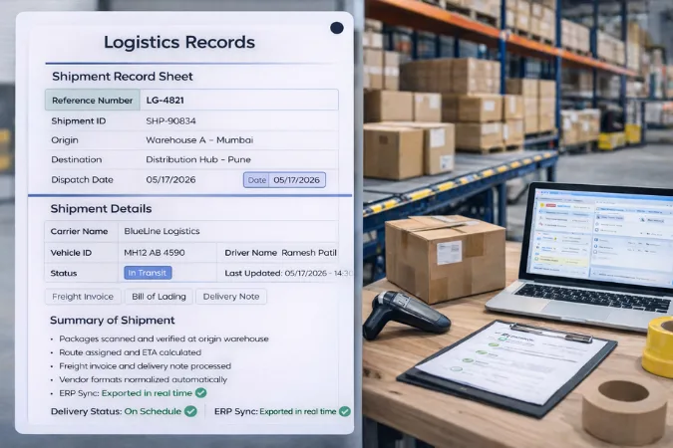Select the Reference Number label cell
The width and height of the screenshot is (673, 448).
click(92, 101)
